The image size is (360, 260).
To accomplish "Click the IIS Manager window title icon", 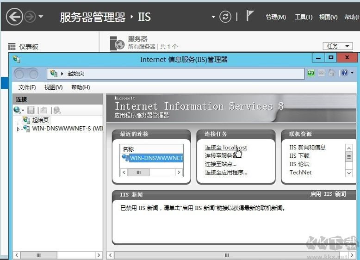I will click(x=17, y=59).
